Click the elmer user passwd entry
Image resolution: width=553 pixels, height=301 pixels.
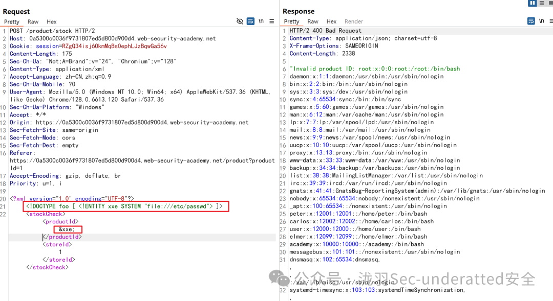358,237
